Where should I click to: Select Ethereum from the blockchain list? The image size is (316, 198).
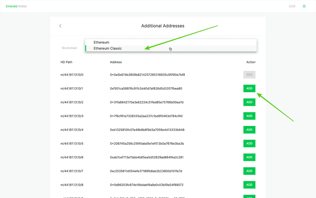point(101,42)
